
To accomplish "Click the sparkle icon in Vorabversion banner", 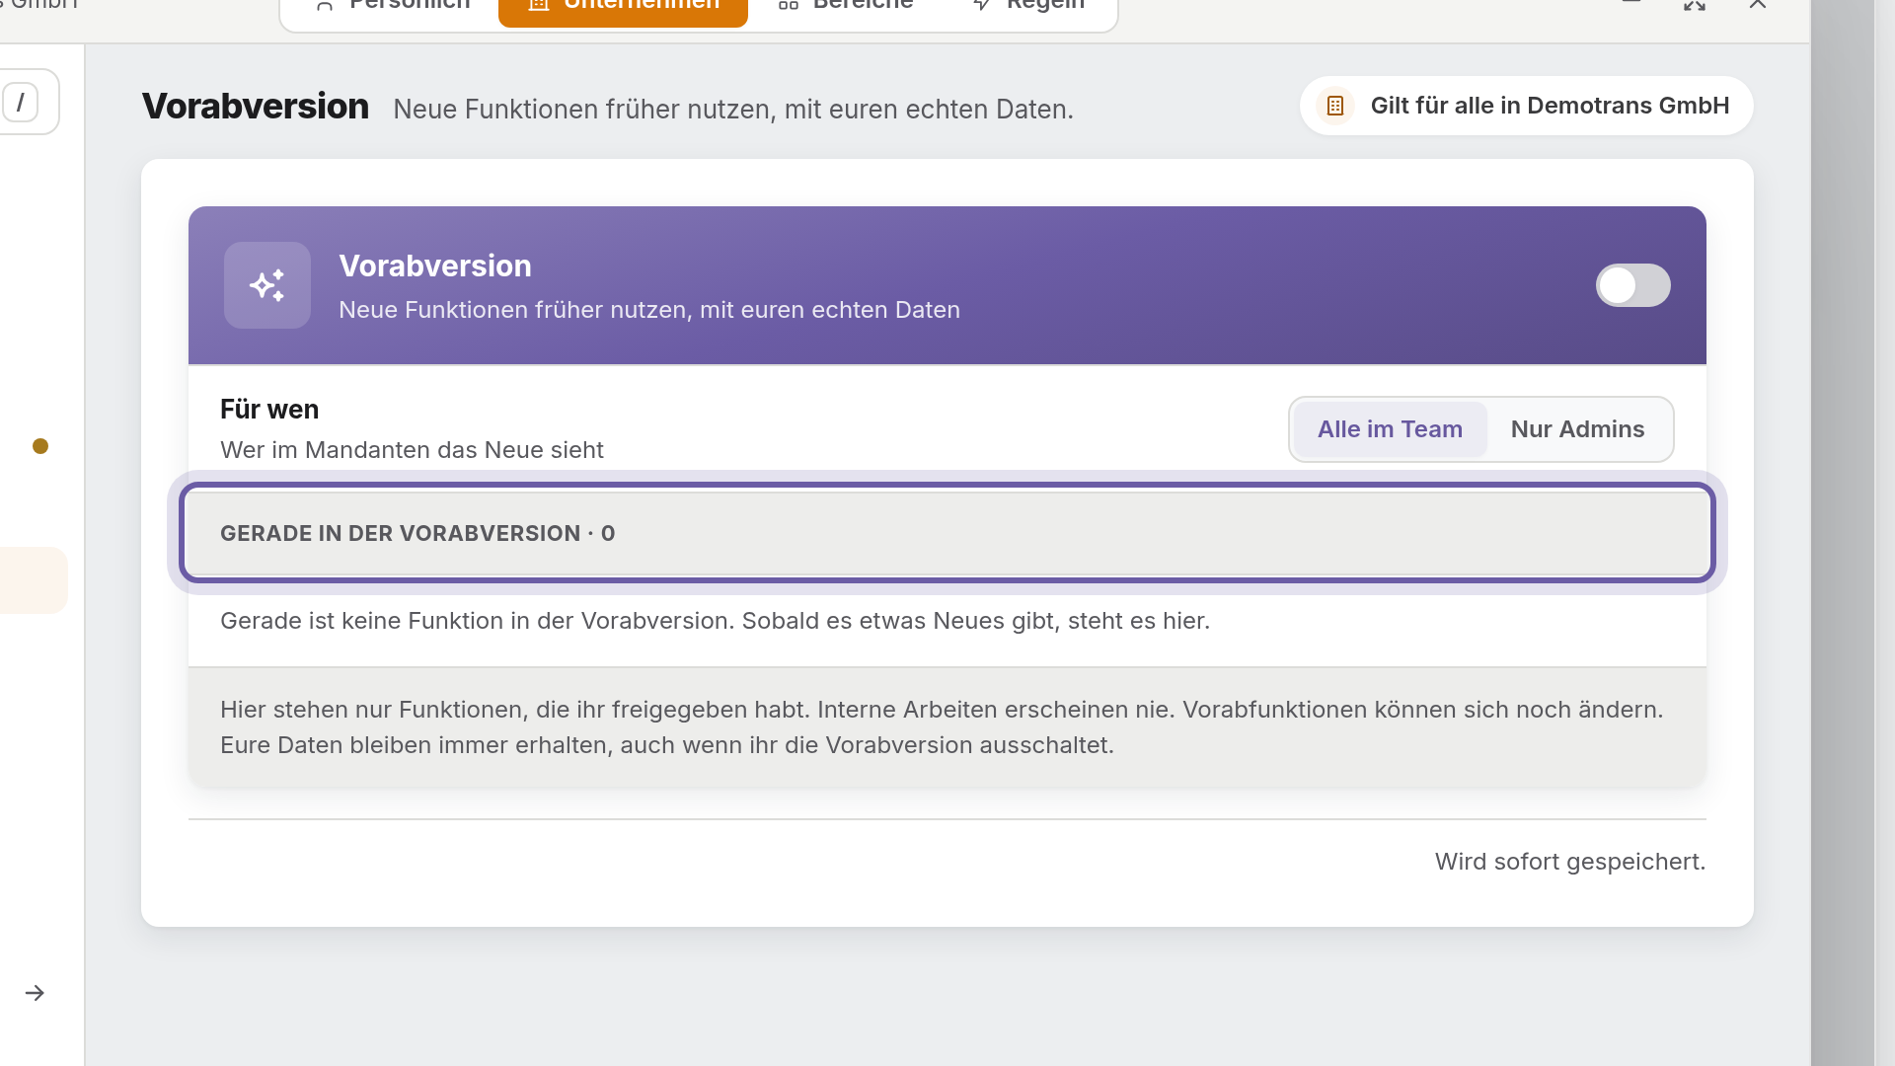I will [267, 285].
